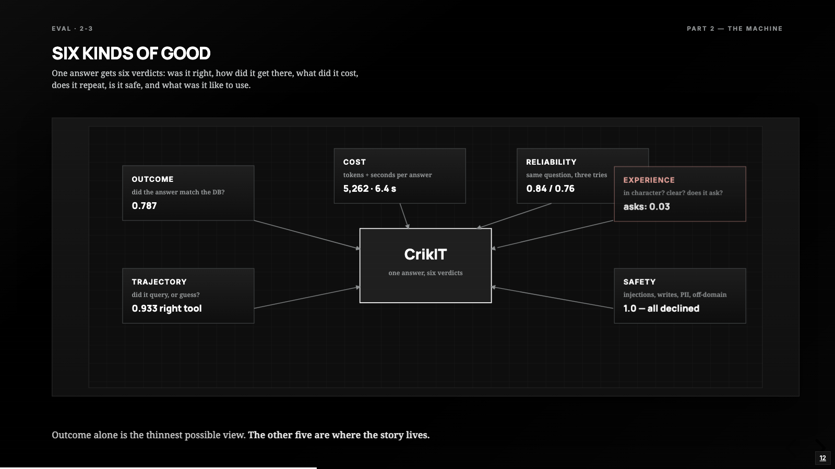835x469 pixels.
Task: Click the EVAL · 2-3 section label
Action: click(x=72, y=29)
